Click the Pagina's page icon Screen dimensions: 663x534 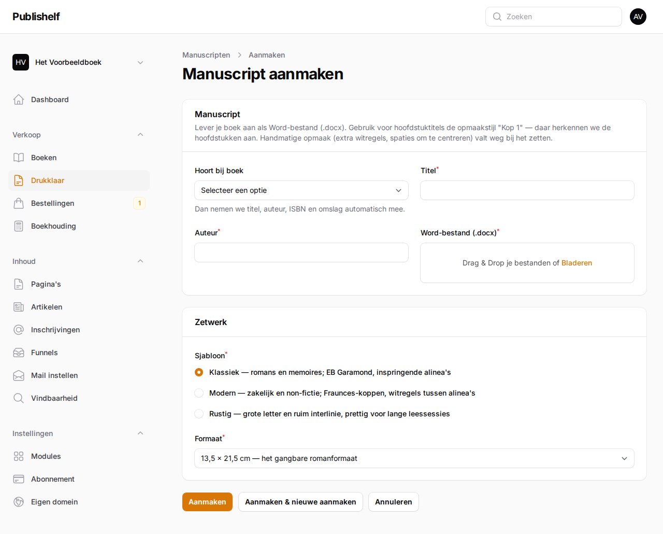(19, 284)
